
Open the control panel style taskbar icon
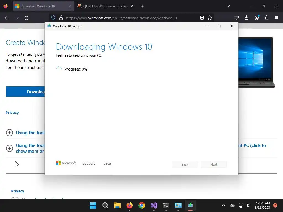coord(178,205)
